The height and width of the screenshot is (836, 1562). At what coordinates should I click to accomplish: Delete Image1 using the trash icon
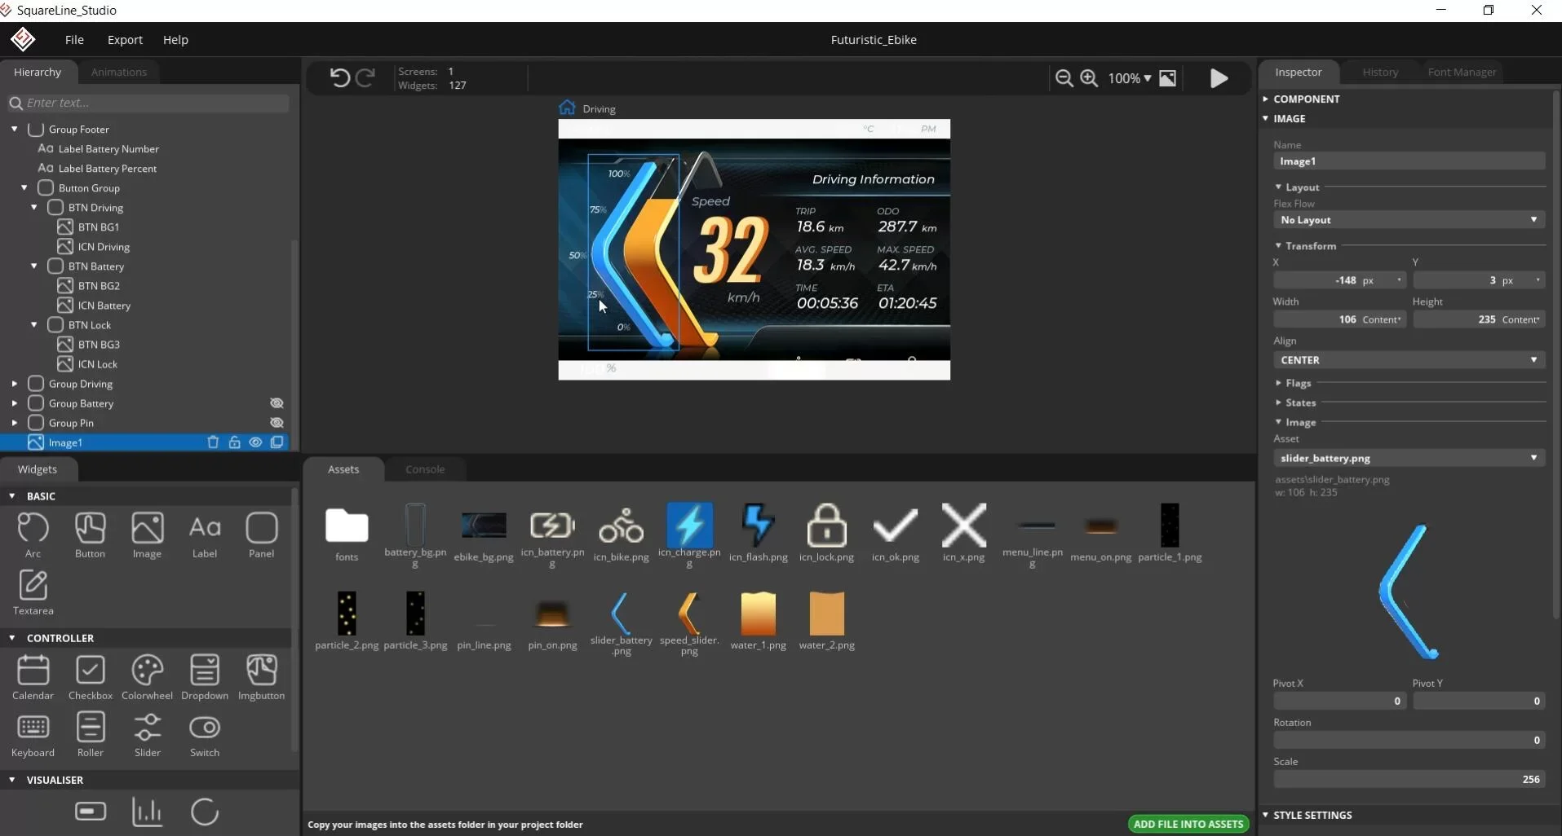[213, 442]
